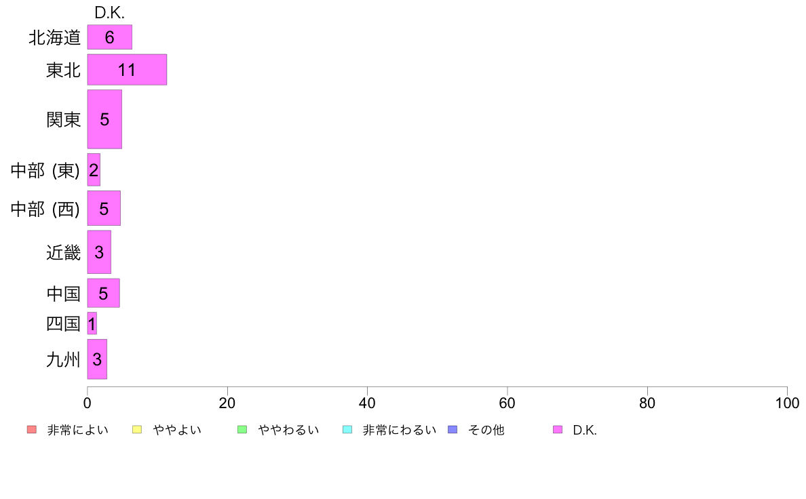Select the 九州 bar showing 3
The height and width of the screenshot is (499, 806).
pos(97,359)
